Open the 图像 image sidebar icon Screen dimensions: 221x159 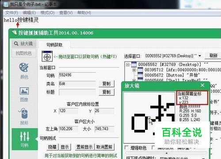24,94
